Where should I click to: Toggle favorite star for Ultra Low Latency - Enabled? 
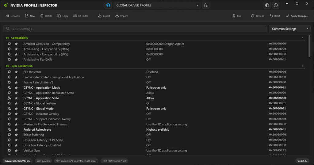coord(16,145)
